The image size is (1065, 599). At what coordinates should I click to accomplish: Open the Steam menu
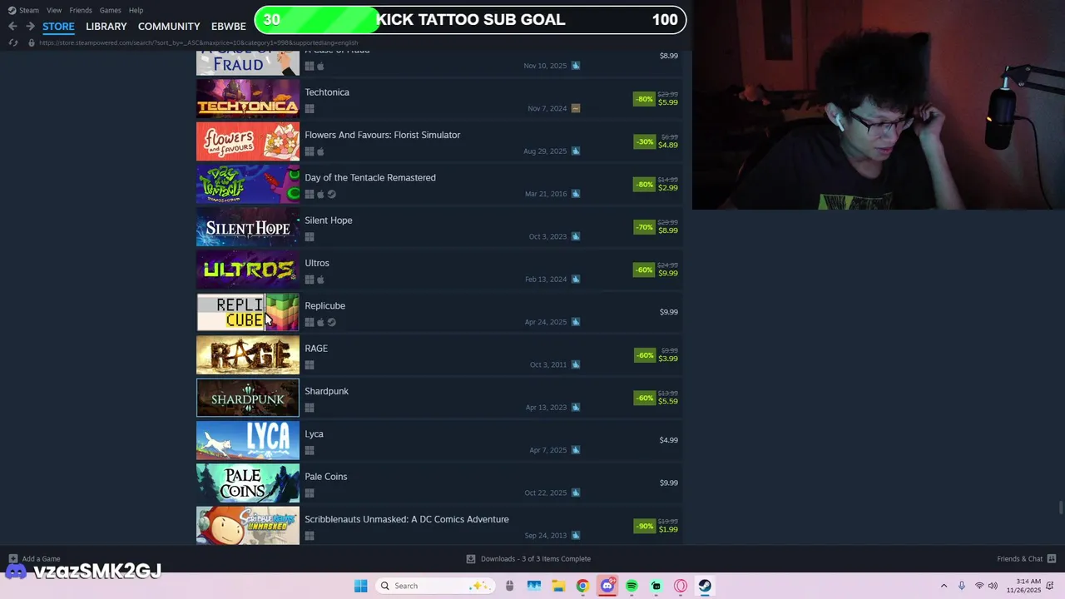[x=24, y=10]
